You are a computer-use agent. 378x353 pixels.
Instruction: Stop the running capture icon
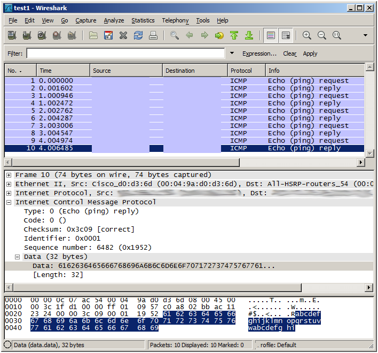click(57, 35)
